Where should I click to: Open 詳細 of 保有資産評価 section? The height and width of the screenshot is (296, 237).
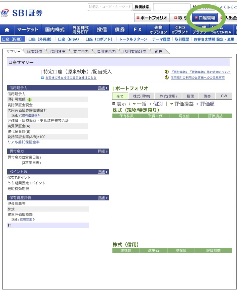pyautogui.click(x=102, y=198)
